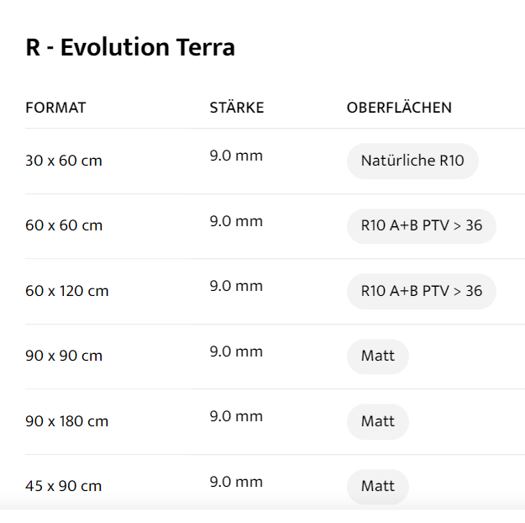This screenshot has height=523, width=525.
Task: Select the Matt tag for 90 x 90 cm
Action: coord(377,357)
